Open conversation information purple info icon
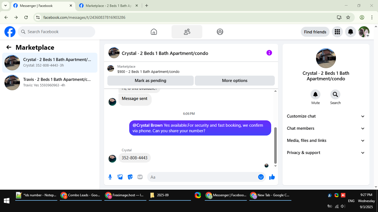Screen dimensions: 378x212 269,53
